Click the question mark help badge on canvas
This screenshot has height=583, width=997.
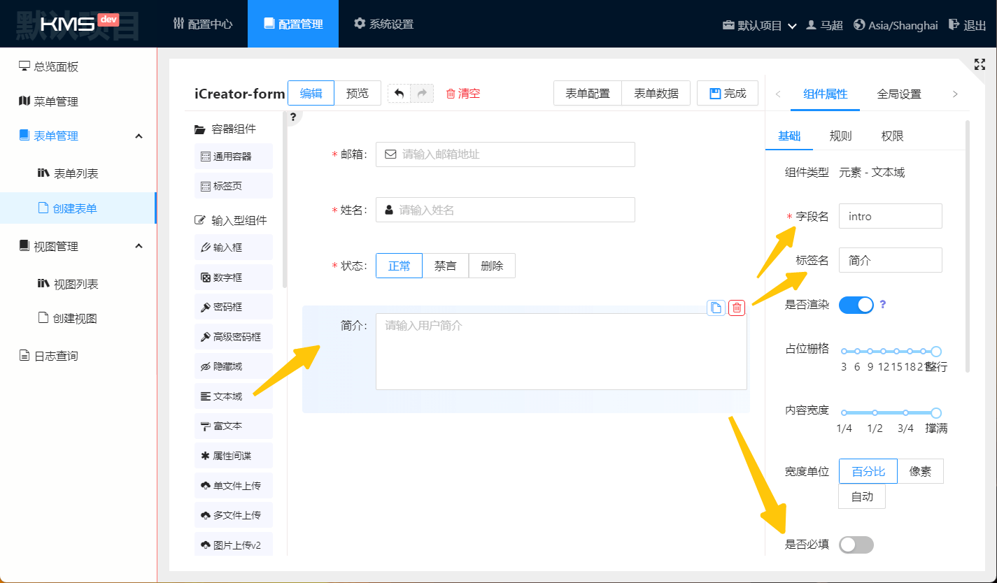coord(293,117)
